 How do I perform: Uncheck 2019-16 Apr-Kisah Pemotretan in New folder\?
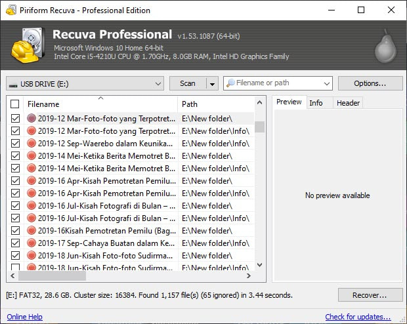(x=15, y=180)
